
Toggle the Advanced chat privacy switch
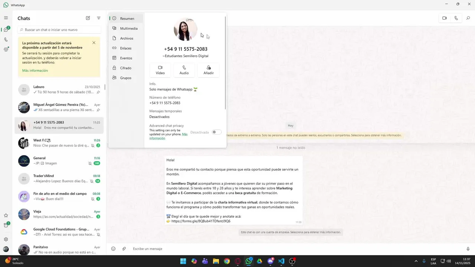217,132
